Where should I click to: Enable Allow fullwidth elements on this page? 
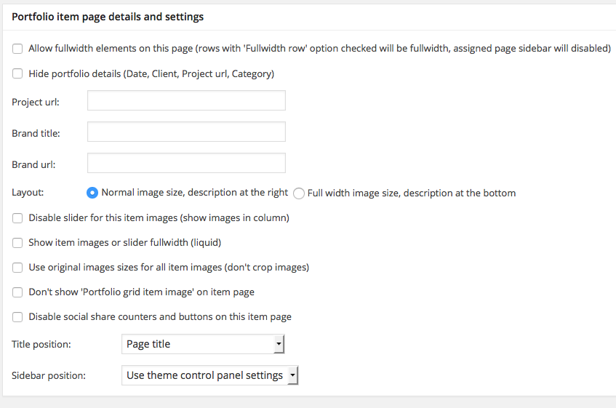[17, 49]
